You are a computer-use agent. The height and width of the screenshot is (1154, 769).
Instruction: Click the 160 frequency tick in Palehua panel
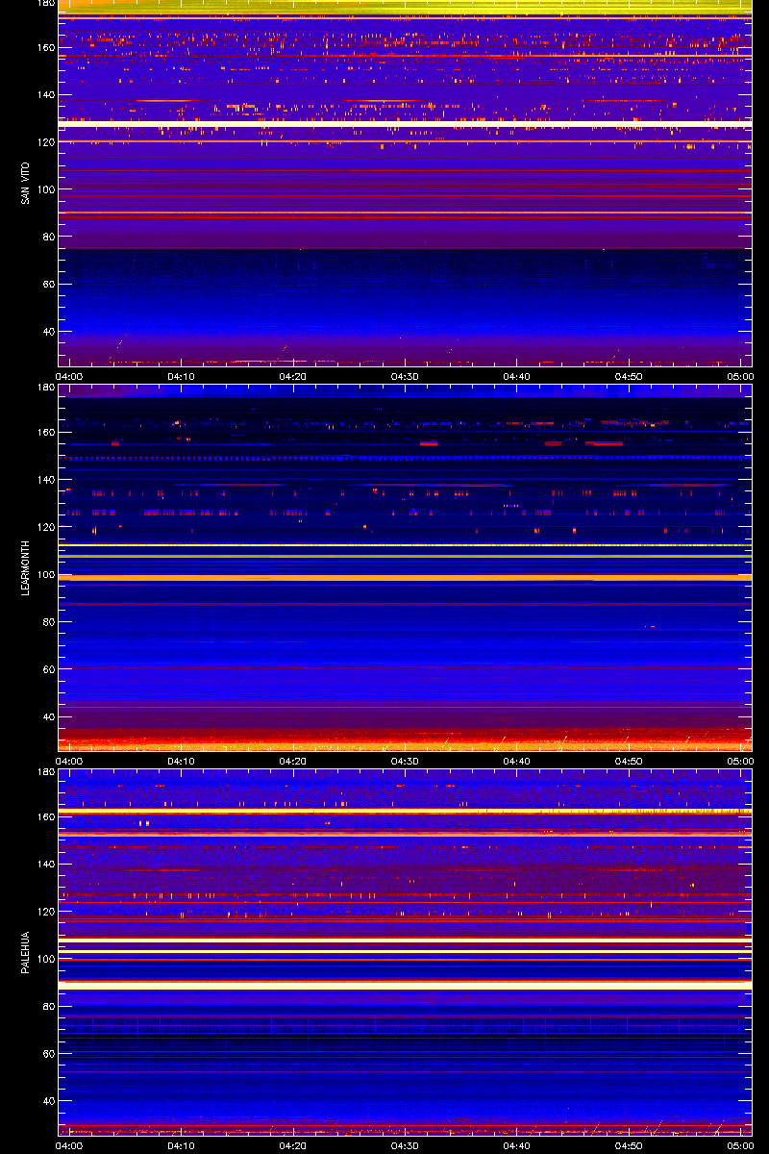(x=46, y=817)
